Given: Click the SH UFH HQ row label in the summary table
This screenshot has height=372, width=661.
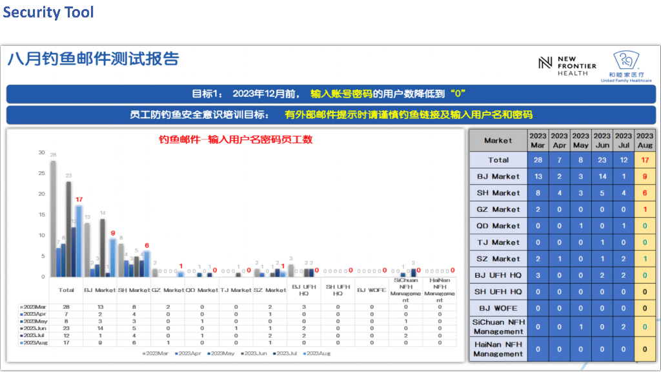Looking at the screenshot, I should coord(498,291).
